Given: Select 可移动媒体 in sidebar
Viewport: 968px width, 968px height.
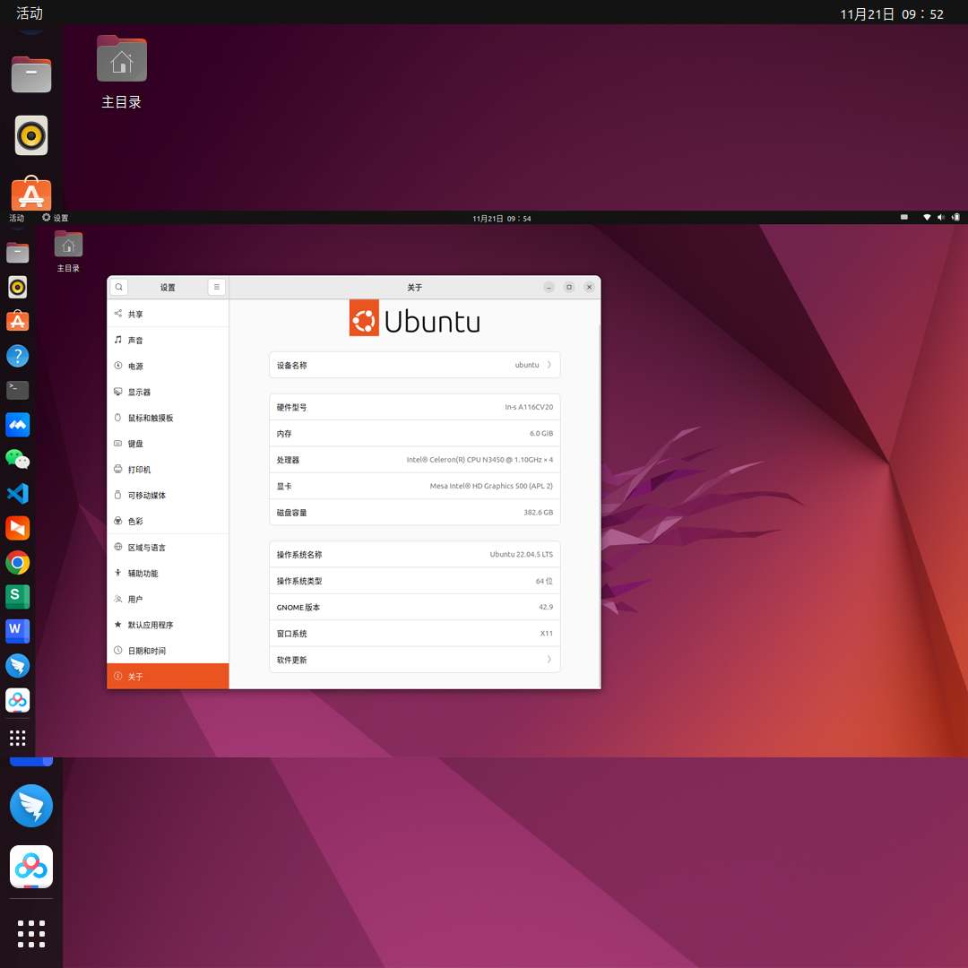Looking at the screenshot, I should tap(168, 495).
